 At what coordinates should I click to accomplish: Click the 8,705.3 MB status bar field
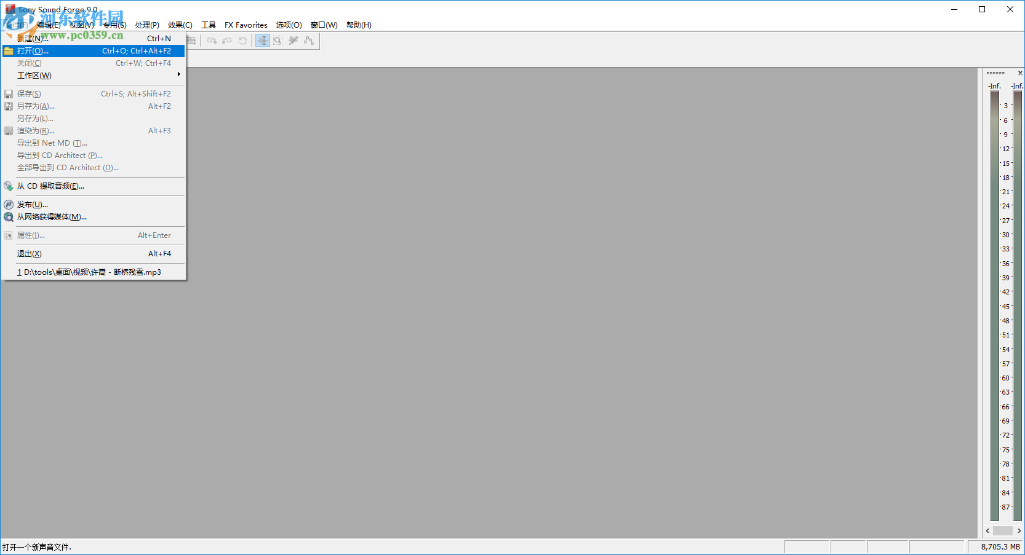[995, 547]
